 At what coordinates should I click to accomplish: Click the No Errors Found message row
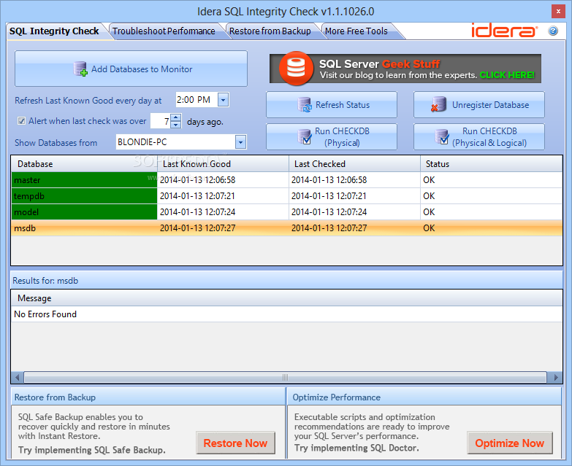pyautogui.click(x=286, y=314)
